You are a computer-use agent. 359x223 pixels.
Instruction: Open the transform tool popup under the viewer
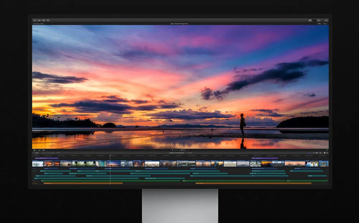[x=34, y=150]
